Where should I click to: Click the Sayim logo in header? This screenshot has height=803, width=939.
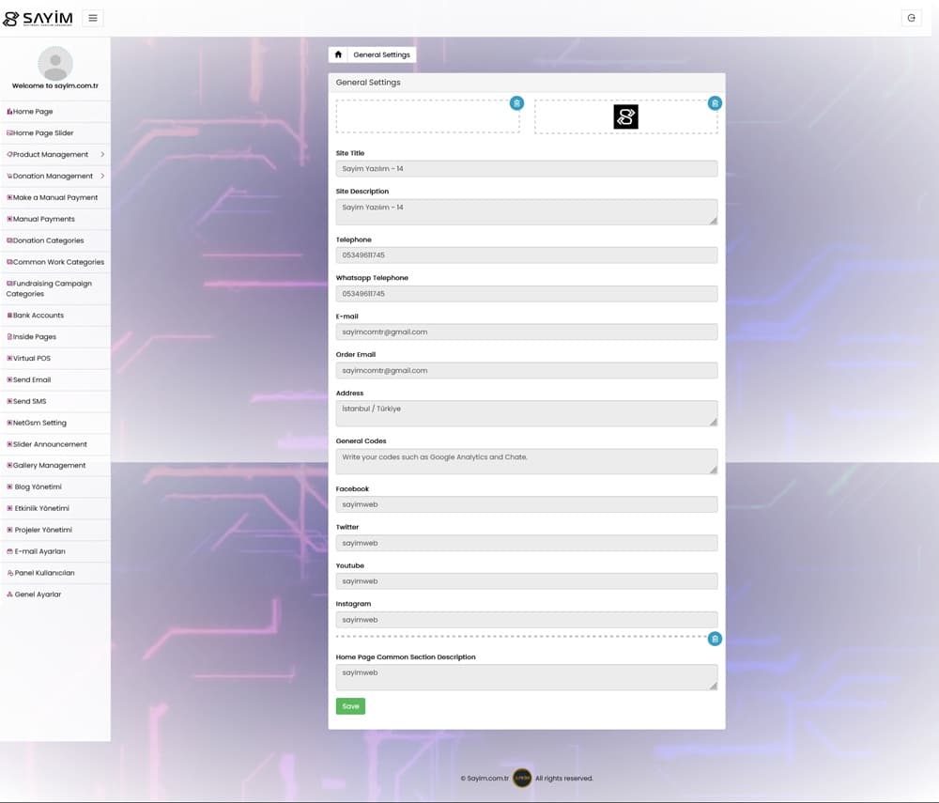[x=38, y=18]
